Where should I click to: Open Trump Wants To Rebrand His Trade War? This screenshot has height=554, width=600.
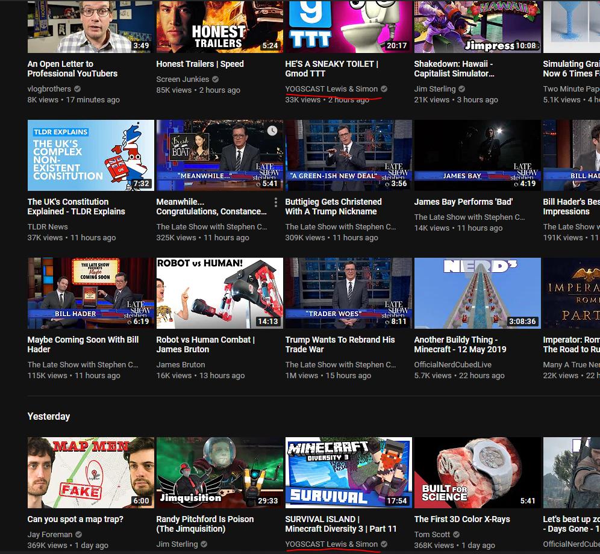click(x=340, y=344)
